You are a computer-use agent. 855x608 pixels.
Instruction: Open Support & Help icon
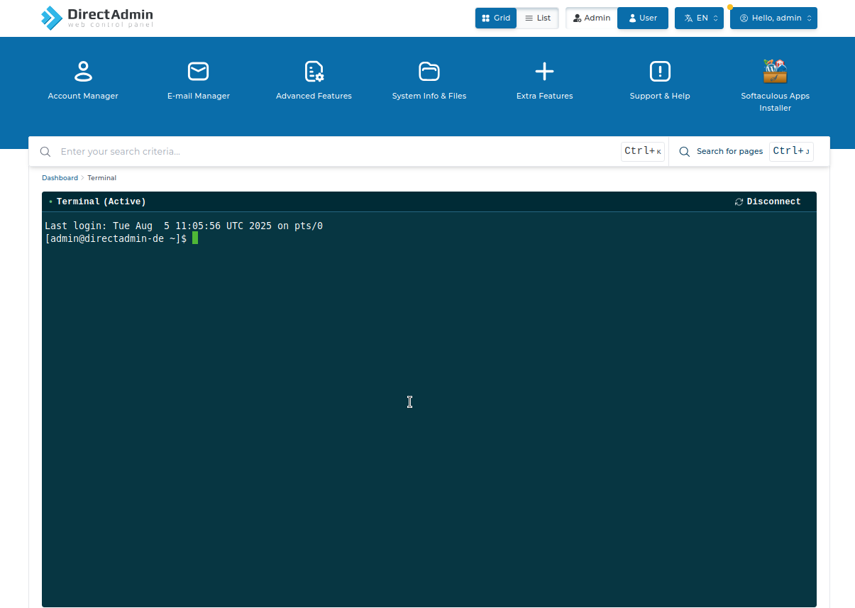click(x=660, y=71)
